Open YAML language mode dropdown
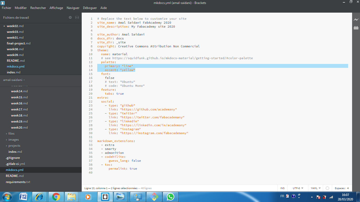Screen dimensions: 360x202 tap(316, 188)
